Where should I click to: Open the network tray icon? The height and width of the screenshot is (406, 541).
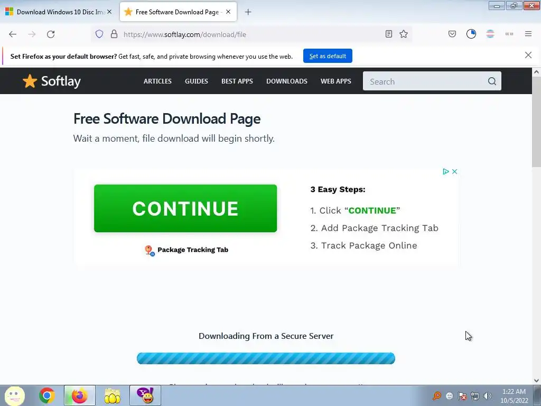pos(475,396)
